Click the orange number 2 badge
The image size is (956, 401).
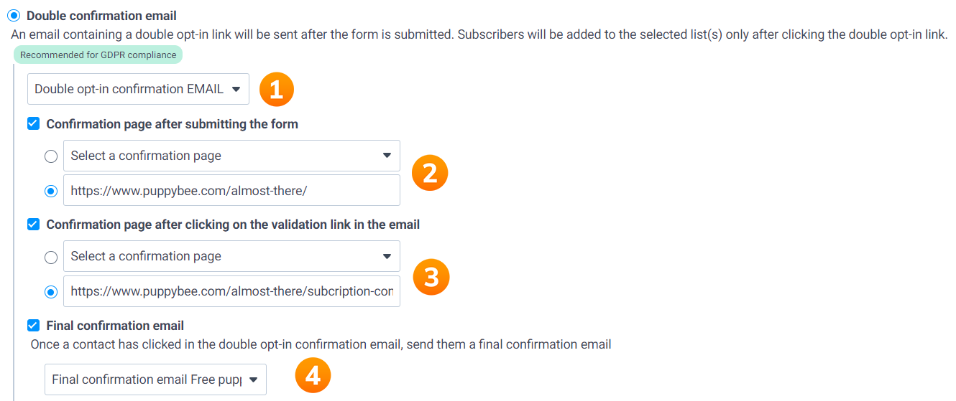pos(430,173)
